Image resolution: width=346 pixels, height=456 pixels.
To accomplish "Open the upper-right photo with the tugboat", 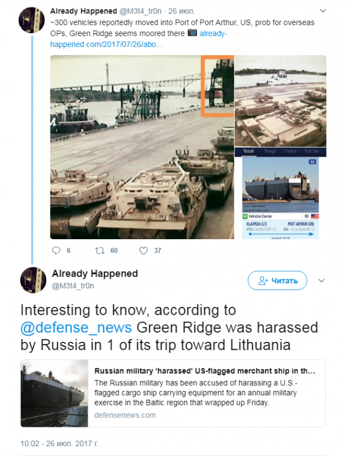I will 280,101.
